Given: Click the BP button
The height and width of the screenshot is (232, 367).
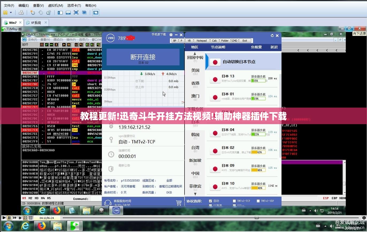Looking at the screenshot, I should [175, 41].
